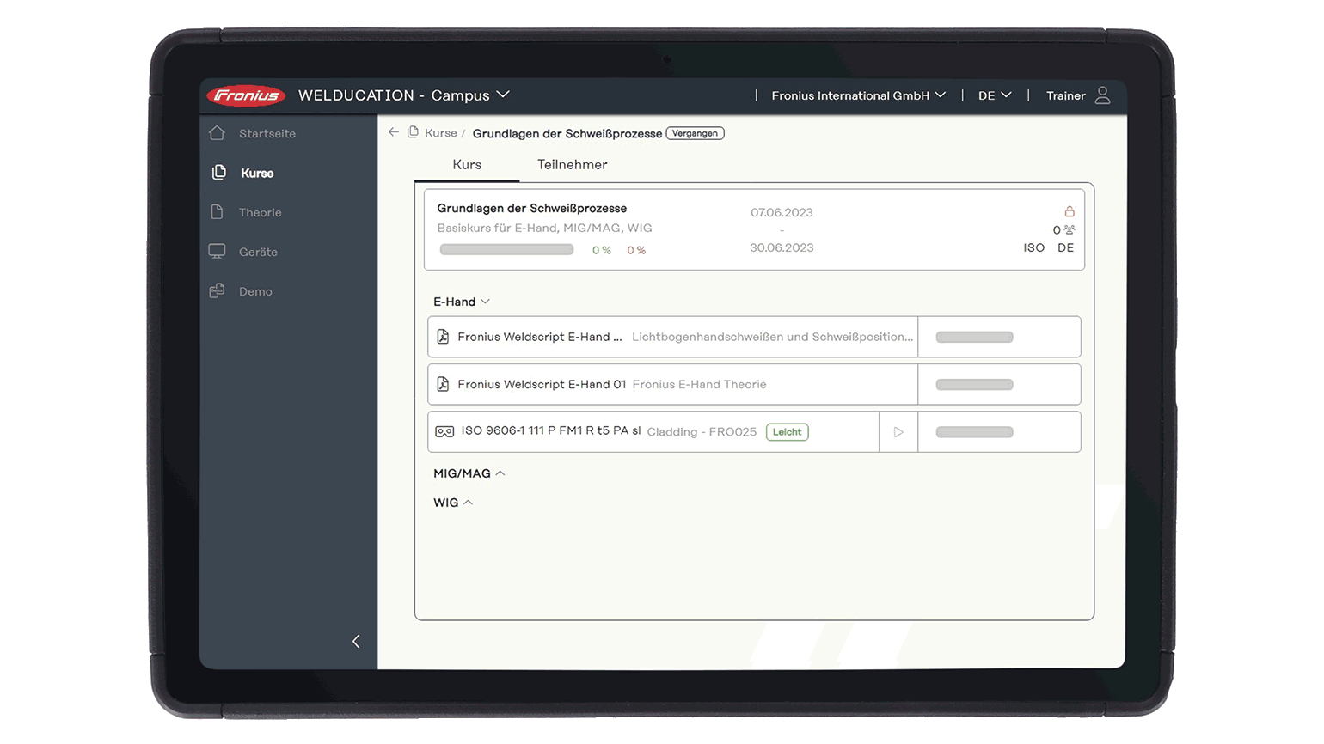Open the WELDUCATION - Campus dropdown

pyautogui.click(x=404, y=95)
